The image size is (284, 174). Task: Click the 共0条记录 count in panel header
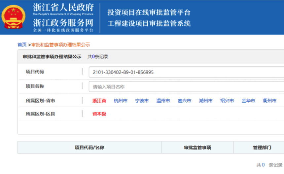click(98, 57)
